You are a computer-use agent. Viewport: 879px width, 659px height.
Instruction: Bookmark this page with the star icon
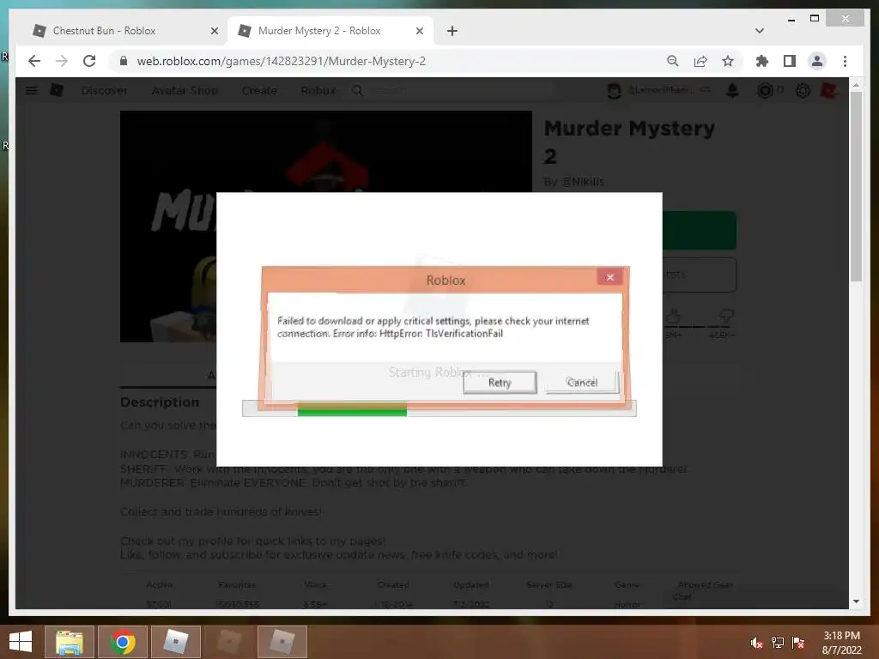click(728, 61)
